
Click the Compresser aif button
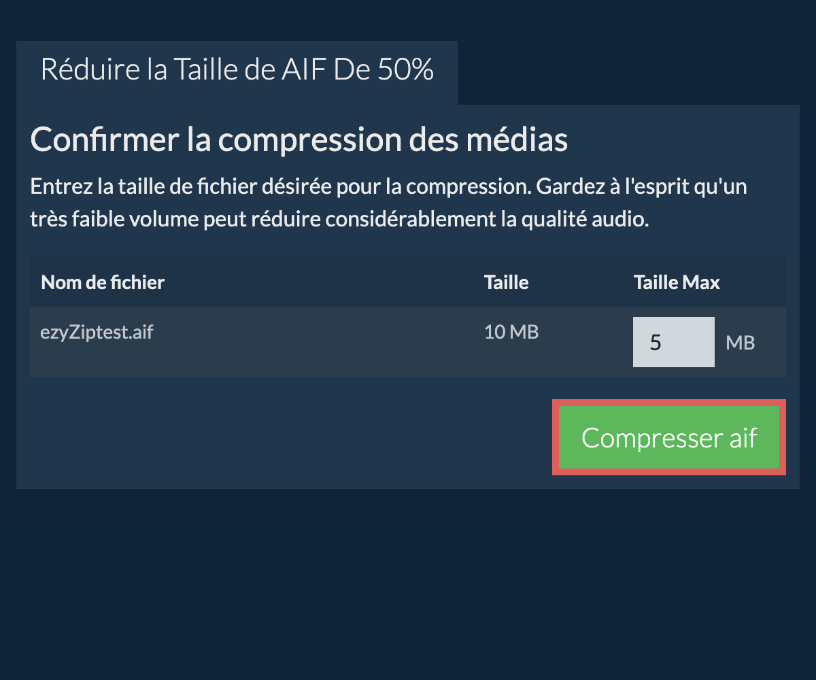[669, 437]
